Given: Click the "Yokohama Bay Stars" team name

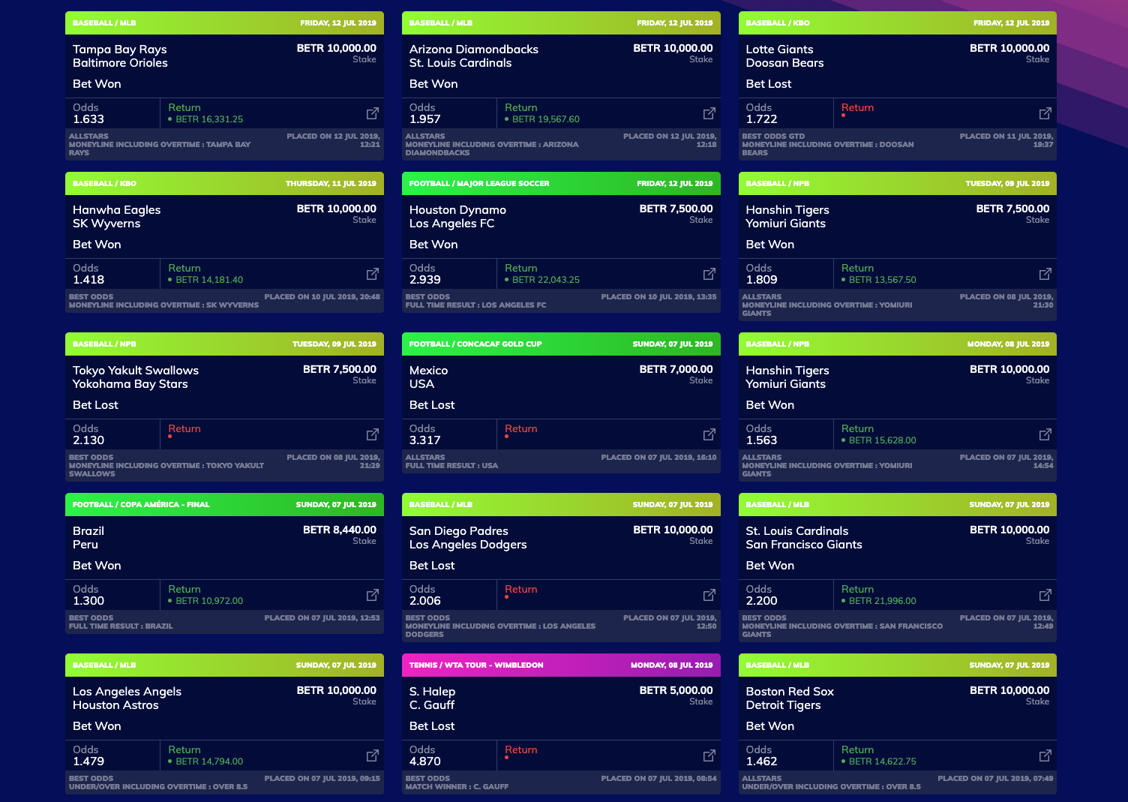Looking at the screenshot, I should click(x=130, y=384).
